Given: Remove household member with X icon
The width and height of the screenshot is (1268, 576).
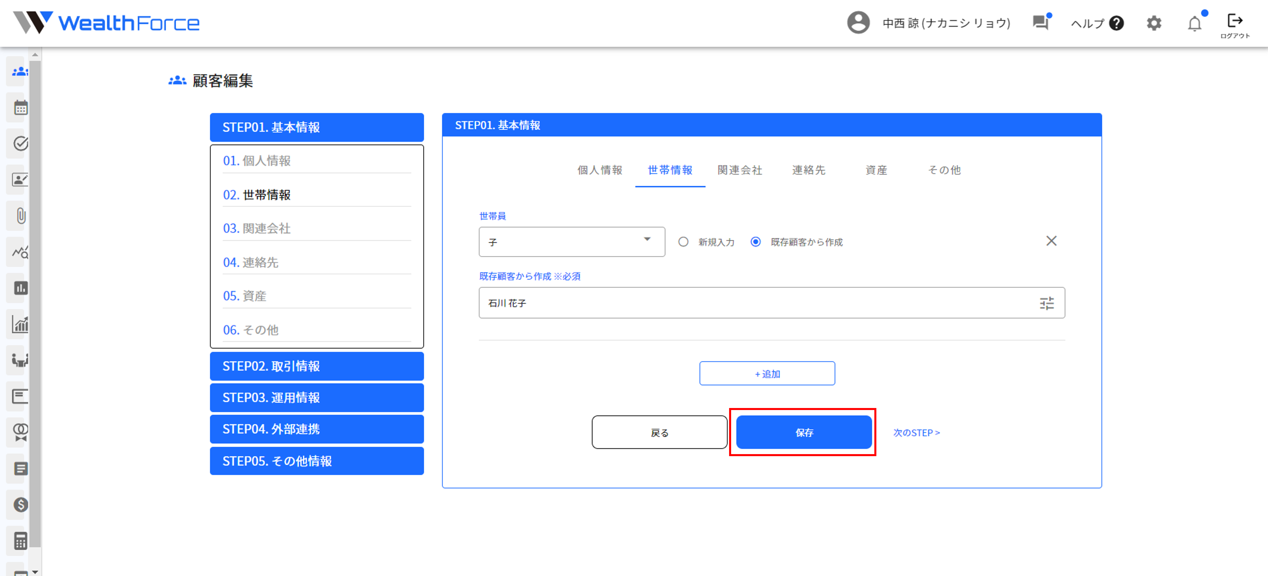Looking at the screenshot, I should (1051, 241).
